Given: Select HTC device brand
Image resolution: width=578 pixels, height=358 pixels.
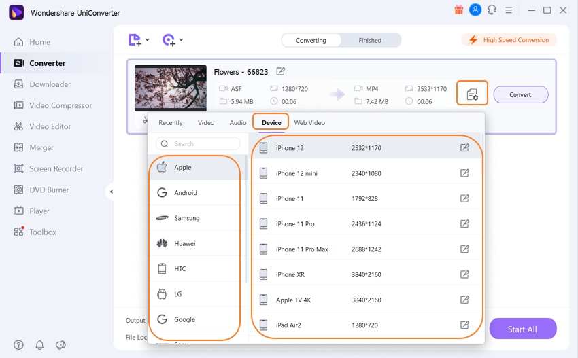Looking at the screenshot, I should 196,268.
